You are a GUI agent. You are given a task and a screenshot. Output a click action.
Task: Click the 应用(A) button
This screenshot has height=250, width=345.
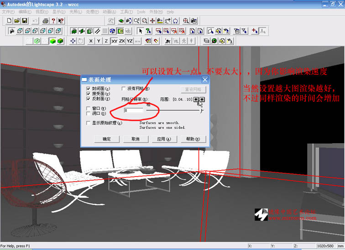click(164, 139)
